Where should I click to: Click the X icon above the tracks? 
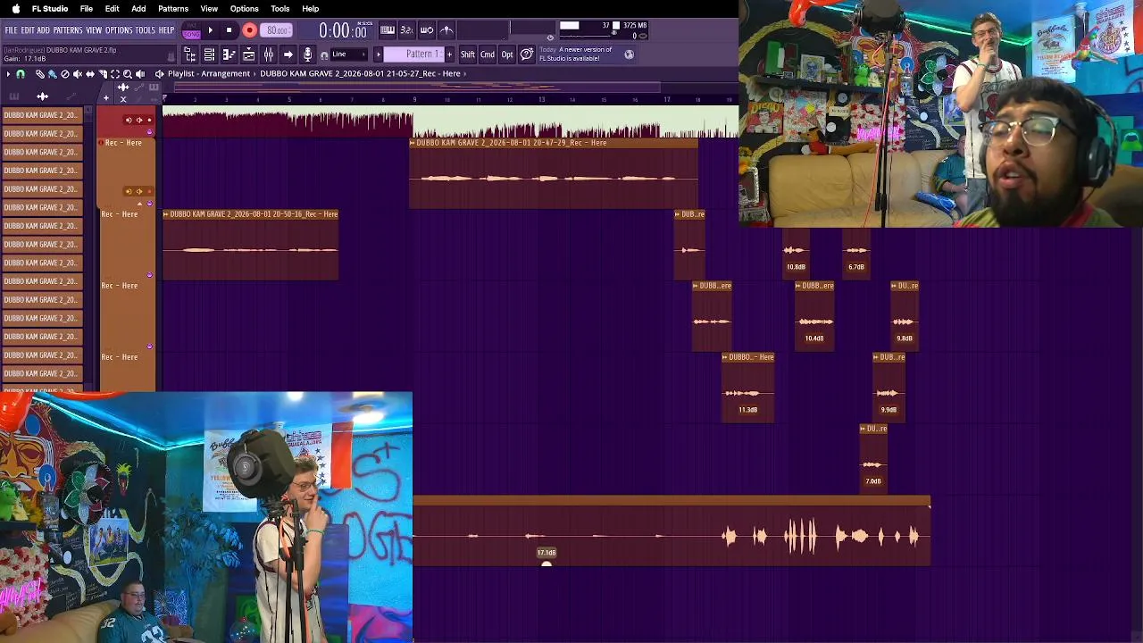click(123, 98)
